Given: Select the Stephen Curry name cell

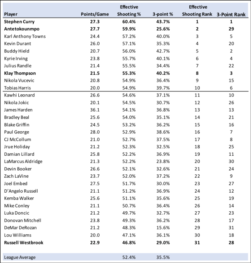Looking at the screenshot, I should click(19, 22).
